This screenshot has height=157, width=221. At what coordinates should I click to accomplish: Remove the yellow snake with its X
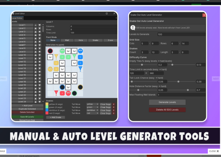113,104
